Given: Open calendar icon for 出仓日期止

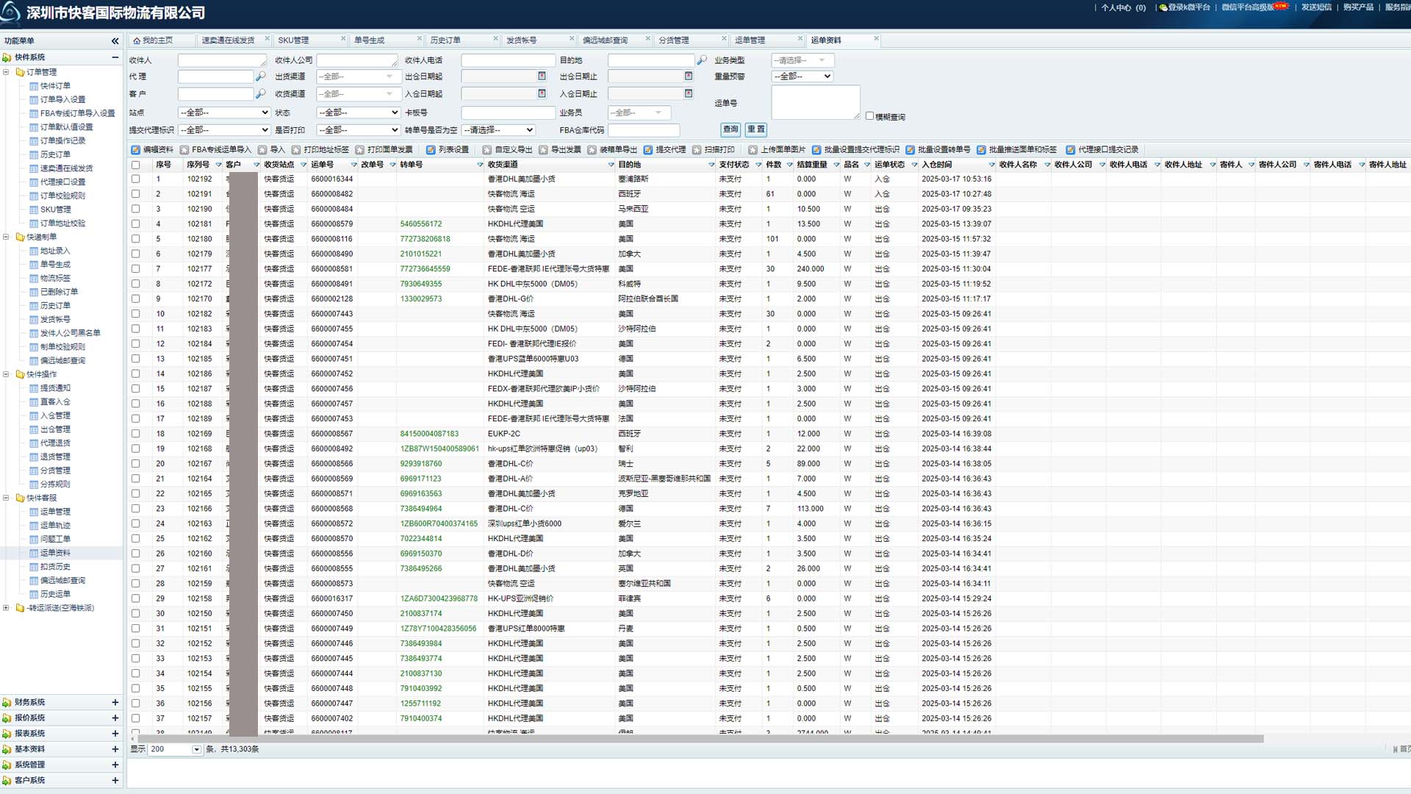Looking at the screenshot, I should [689, 76].
